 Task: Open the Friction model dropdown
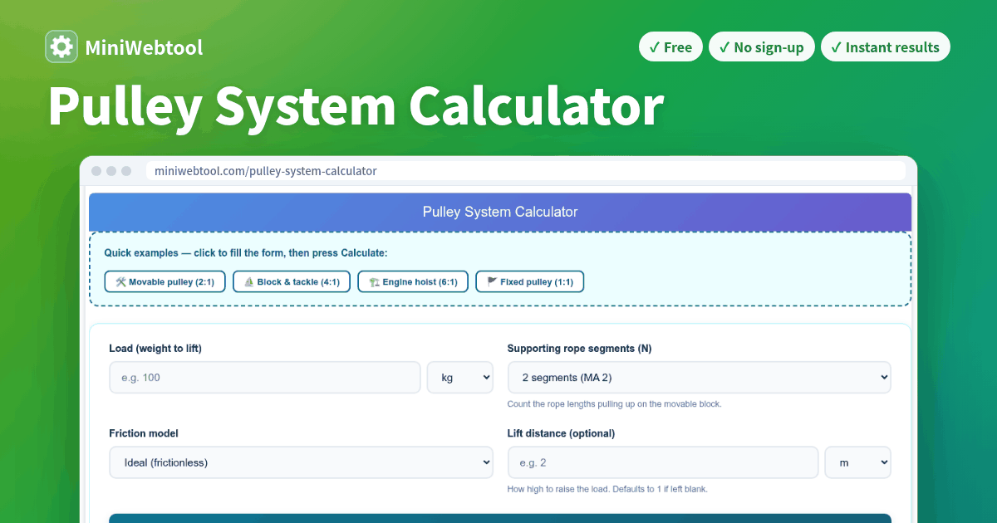pos(301,462)
